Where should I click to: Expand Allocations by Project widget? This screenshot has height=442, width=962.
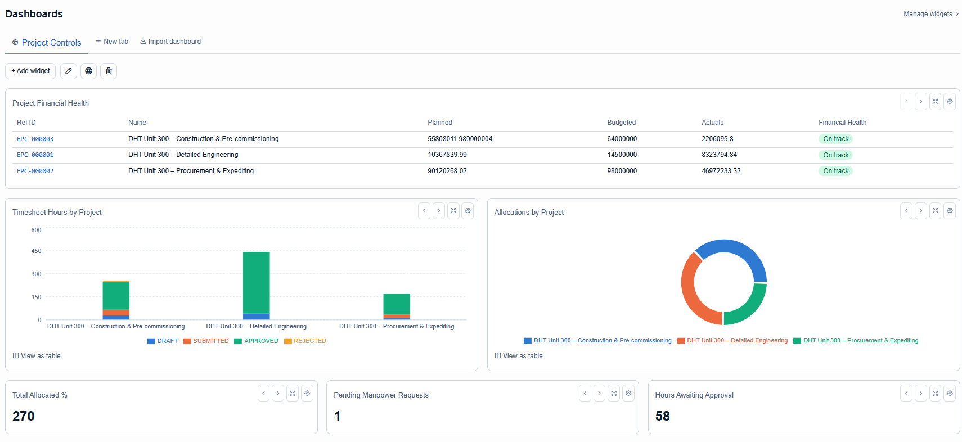[x=935, y=211]
